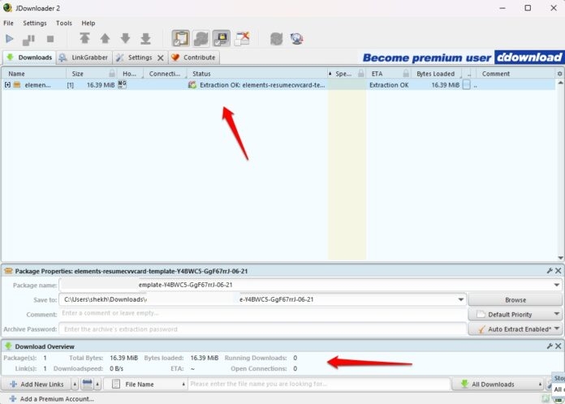
Task: Click the update check toolbar icon
Action: (296, 38)
